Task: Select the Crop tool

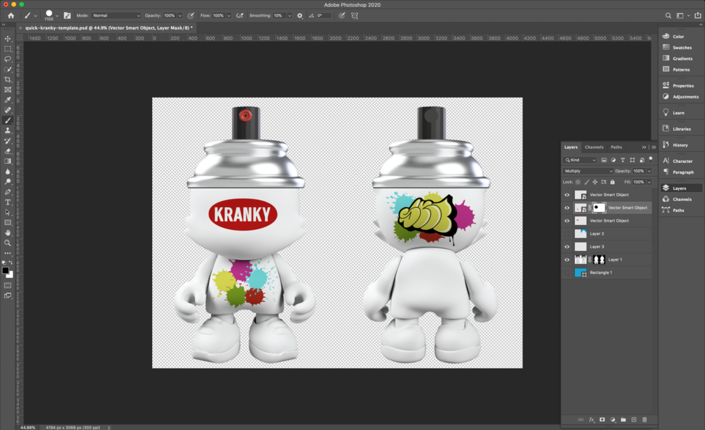Action: pyautogui.click(x=8, y=80)
